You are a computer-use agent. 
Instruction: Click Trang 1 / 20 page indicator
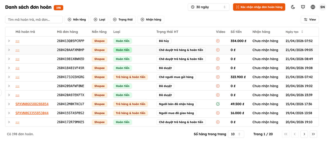click(263, 134)
